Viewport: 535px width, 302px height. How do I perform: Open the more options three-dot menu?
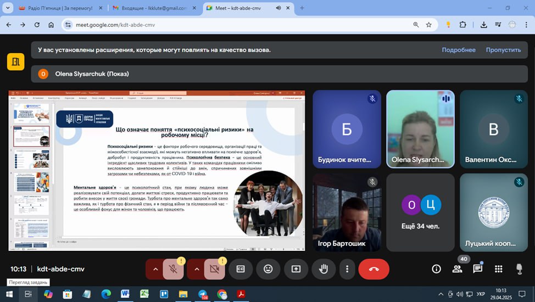click(347, 269)
